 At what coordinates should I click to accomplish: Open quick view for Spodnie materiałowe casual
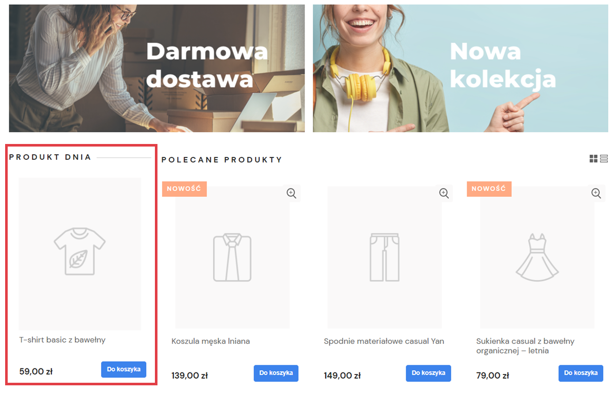click(444, 193)
